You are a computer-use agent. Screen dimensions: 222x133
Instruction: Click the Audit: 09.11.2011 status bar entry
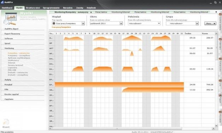140,132
